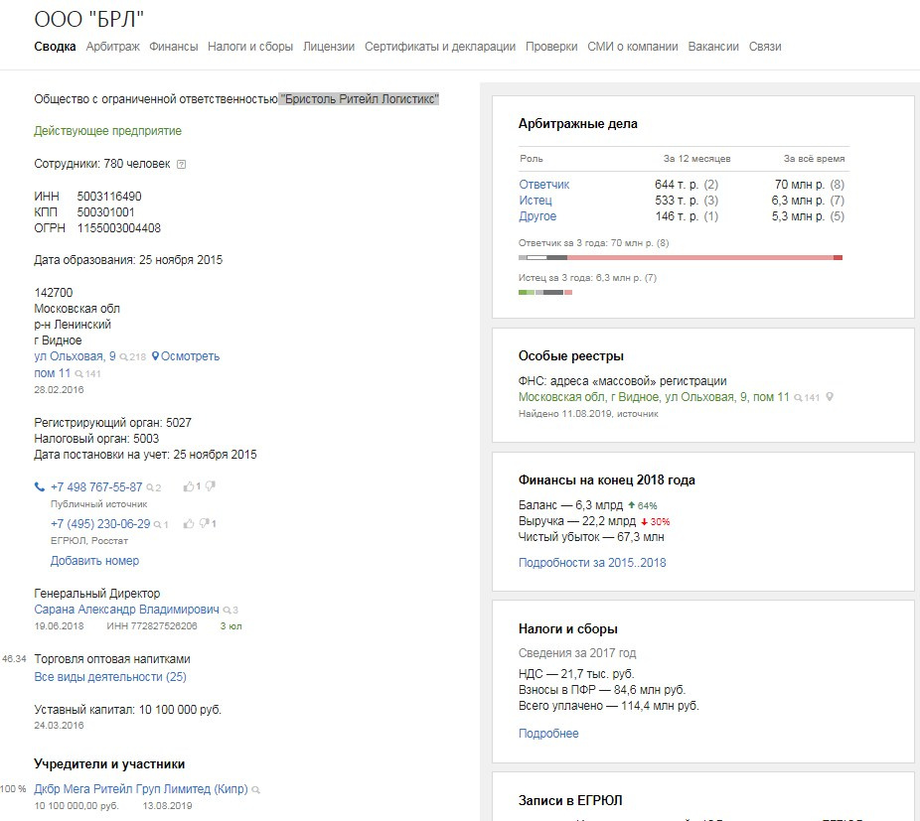Image resolution: width=920 pixels, height=821 pixels.
Task: Click map pin in Особые реестры address
Action: tap(829, 397)
